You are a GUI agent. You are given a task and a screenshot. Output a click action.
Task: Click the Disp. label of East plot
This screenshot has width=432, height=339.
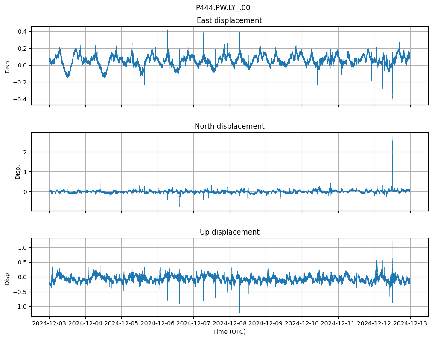[7, 66]
